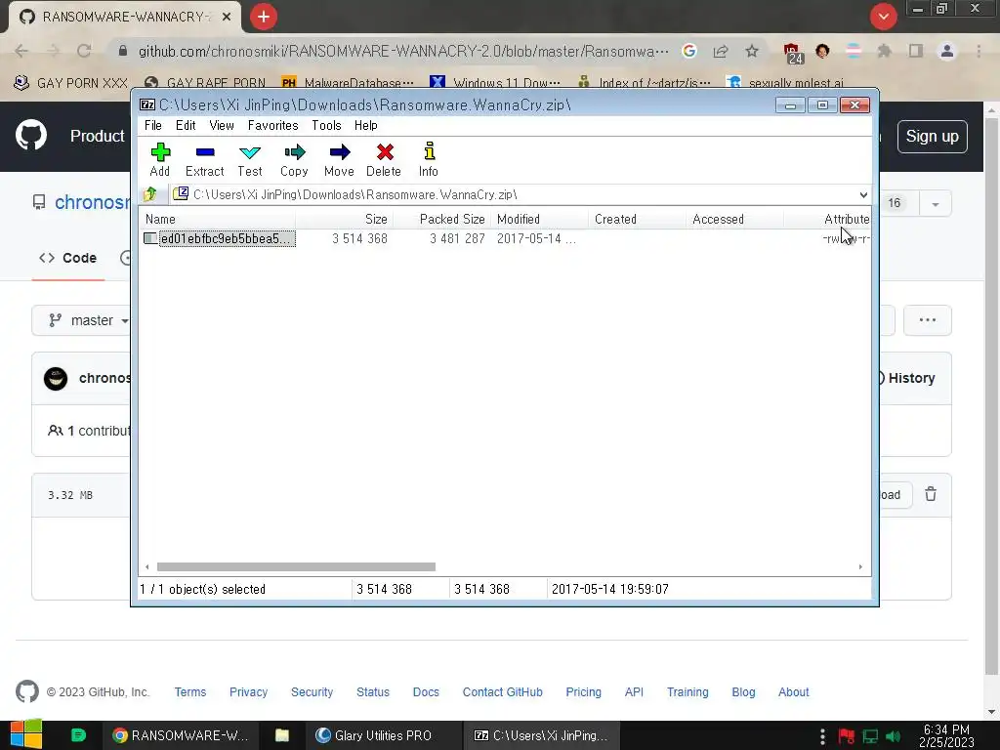Open the View menu
The width and height of the screenshot is (1000, 750).
point(222,125)
